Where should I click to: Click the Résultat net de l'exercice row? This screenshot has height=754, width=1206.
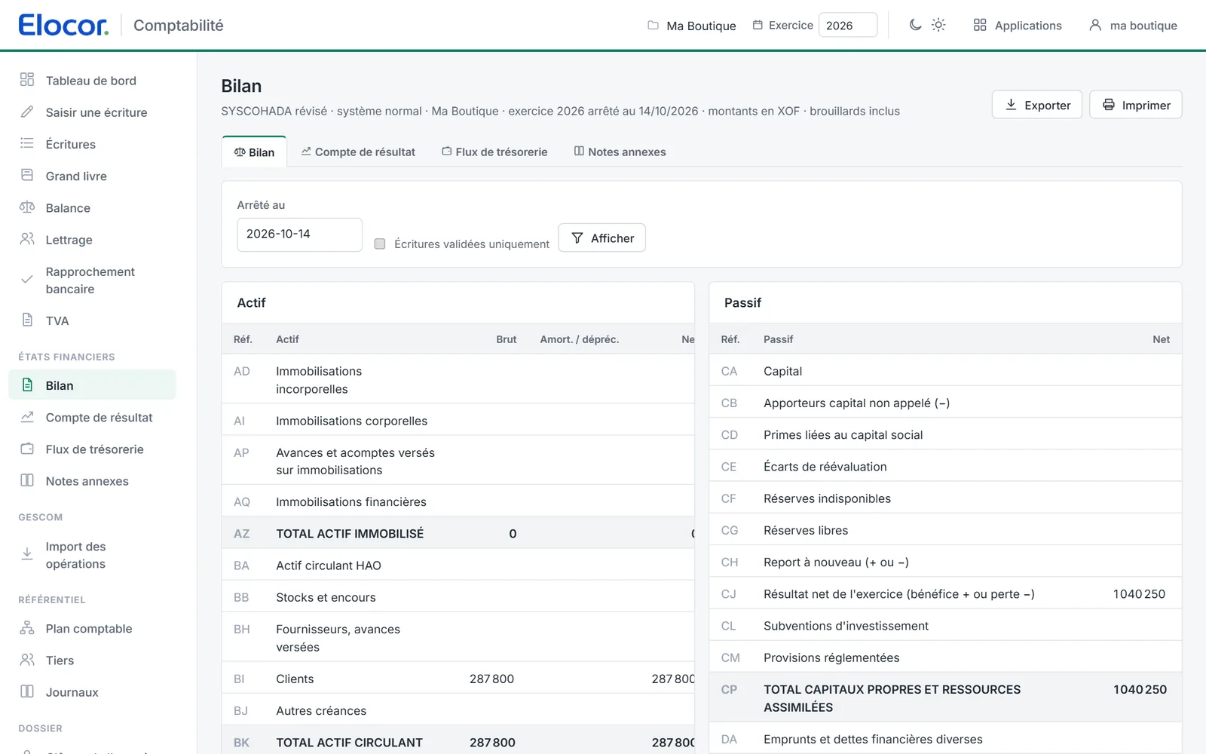pos(945,593)
